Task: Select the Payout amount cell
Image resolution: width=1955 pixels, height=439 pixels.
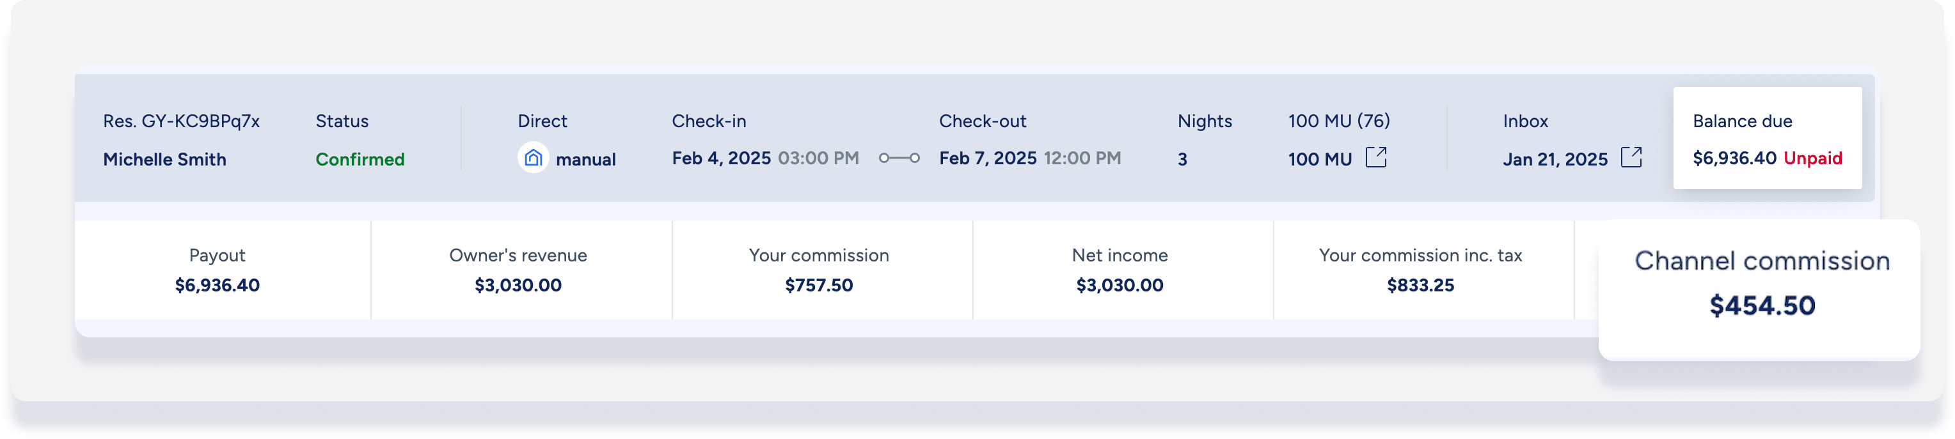Action: point(217,271)
